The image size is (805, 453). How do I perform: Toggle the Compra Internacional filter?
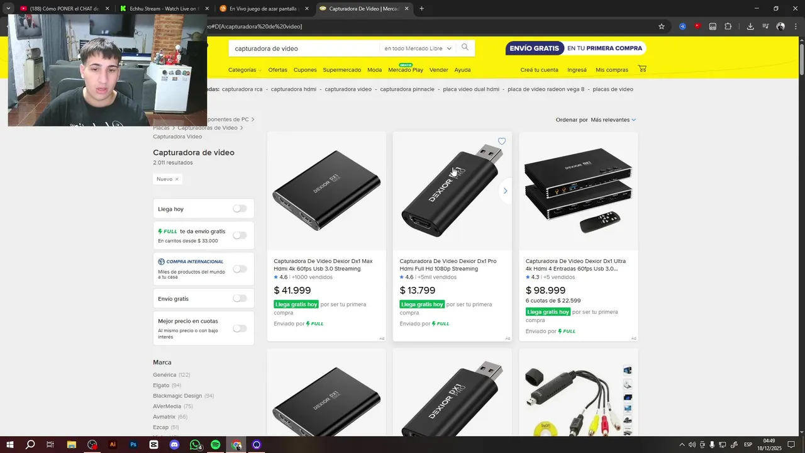click(x=240, y=269)
